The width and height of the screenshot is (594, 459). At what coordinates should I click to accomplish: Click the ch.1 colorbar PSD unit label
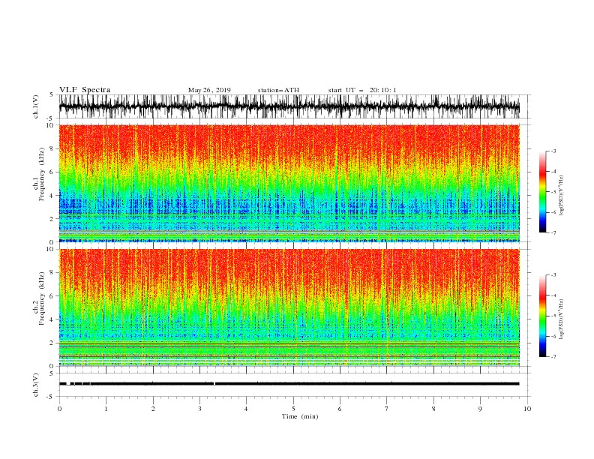point(562,196)
